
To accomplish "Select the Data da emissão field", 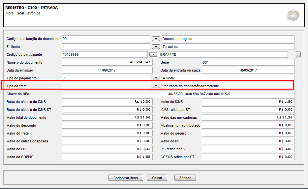I will 107,70.
